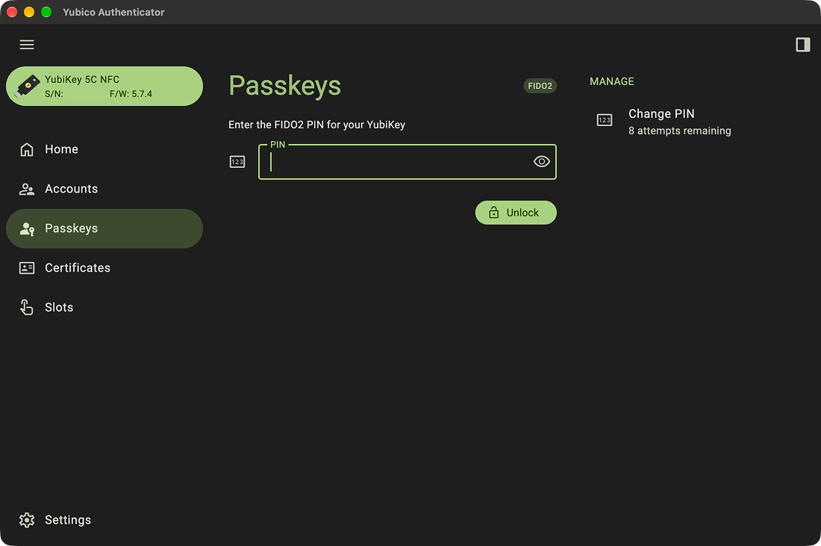Open the hamburger navigation menu
Screen dimensions: 821x546
pos(27,45)
